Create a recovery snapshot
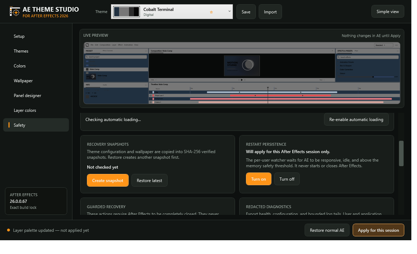The width and height of the screenshot is (417, 254). (108, 181)
